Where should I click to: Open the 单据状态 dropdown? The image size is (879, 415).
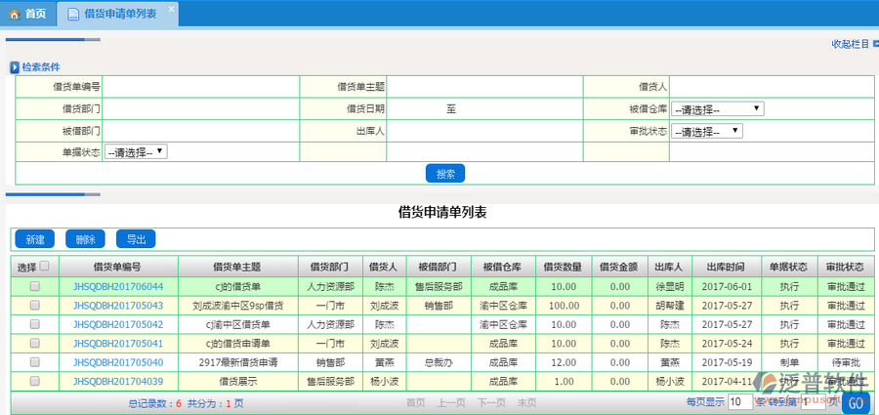point(136,152)
